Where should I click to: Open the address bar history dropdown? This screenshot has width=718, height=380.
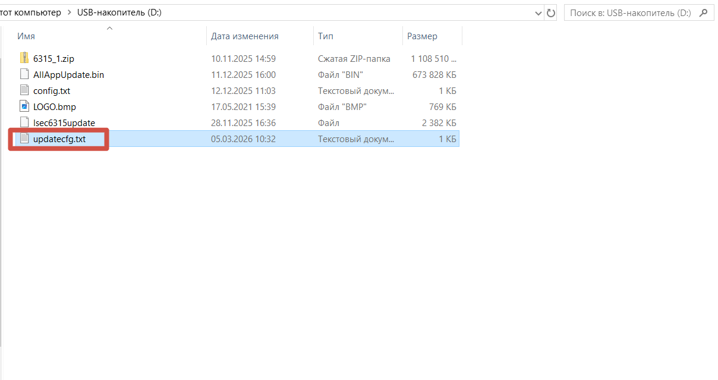(538, 12)
